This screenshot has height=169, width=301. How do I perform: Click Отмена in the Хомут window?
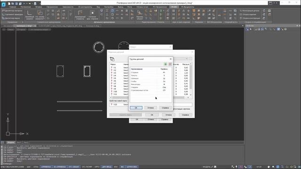[x=150, y=119]
